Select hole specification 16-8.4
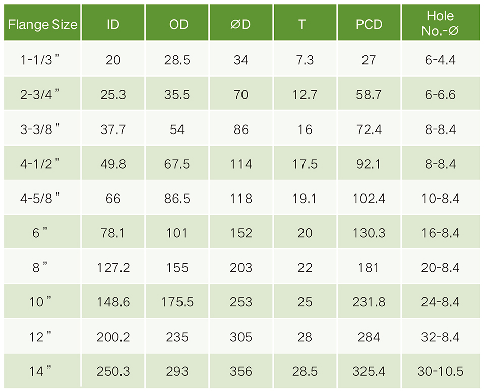This screenshot has height=391, width=484. point(440,233)
